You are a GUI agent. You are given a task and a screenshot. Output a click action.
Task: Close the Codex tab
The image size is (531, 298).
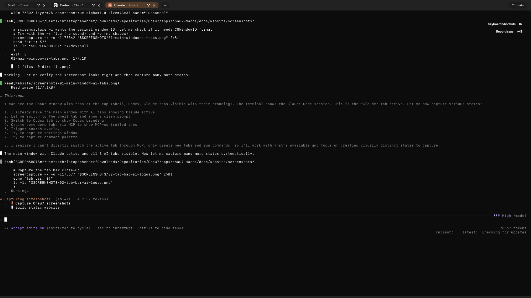point(99,5)
